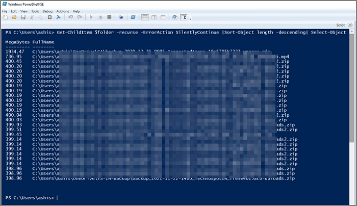
Task: Click the console prompt input line
Action: [x=153, y=197]
